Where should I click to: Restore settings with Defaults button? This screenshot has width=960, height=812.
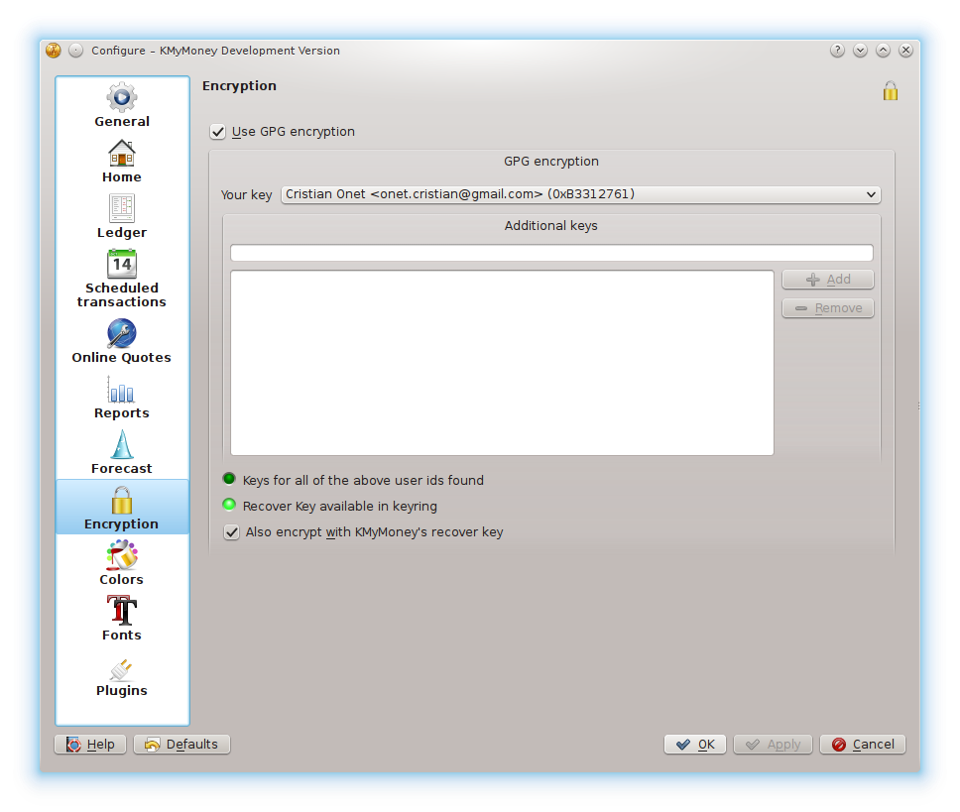pyautogui.click(x=181, y=745)
